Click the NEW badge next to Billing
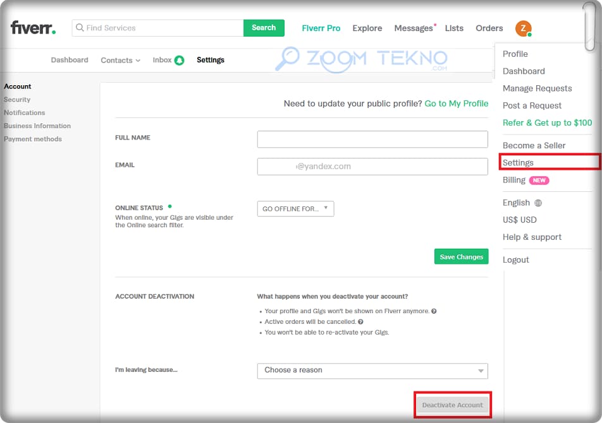This screenshot has width=602, height=423. click(539, 181)
